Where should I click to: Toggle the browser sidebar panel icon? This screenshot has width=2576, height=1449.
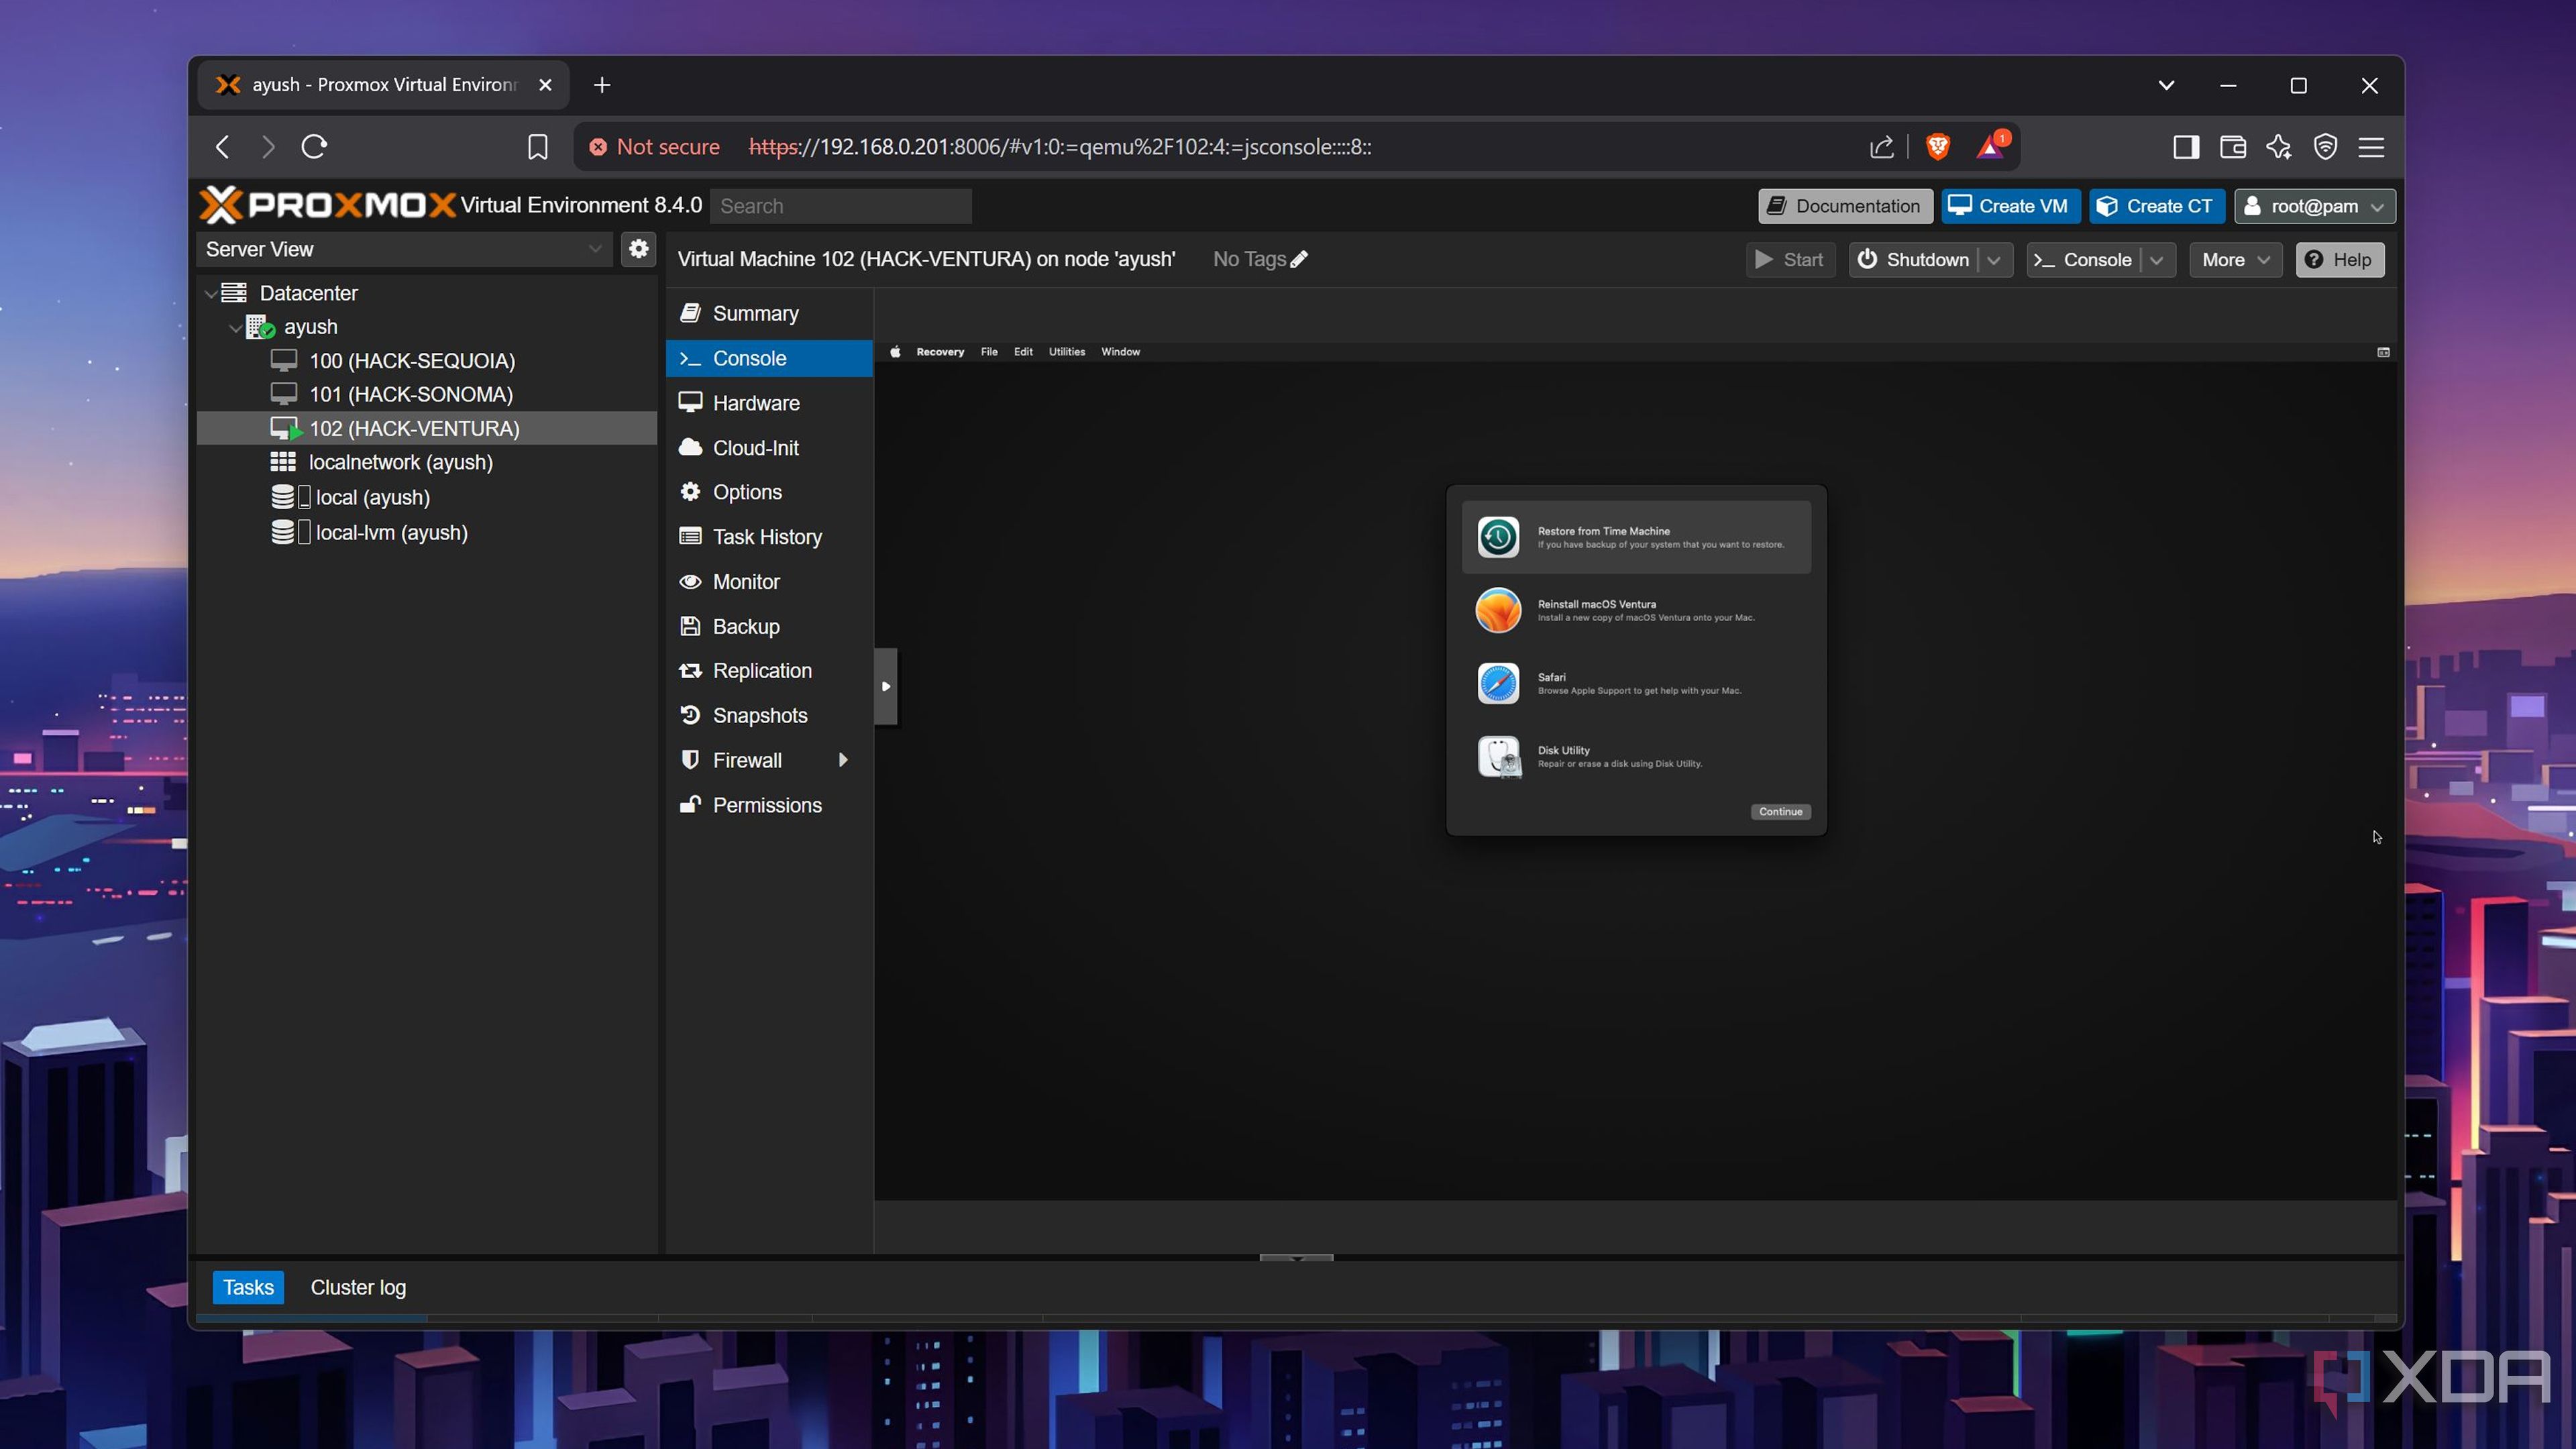pos(2185,147)
